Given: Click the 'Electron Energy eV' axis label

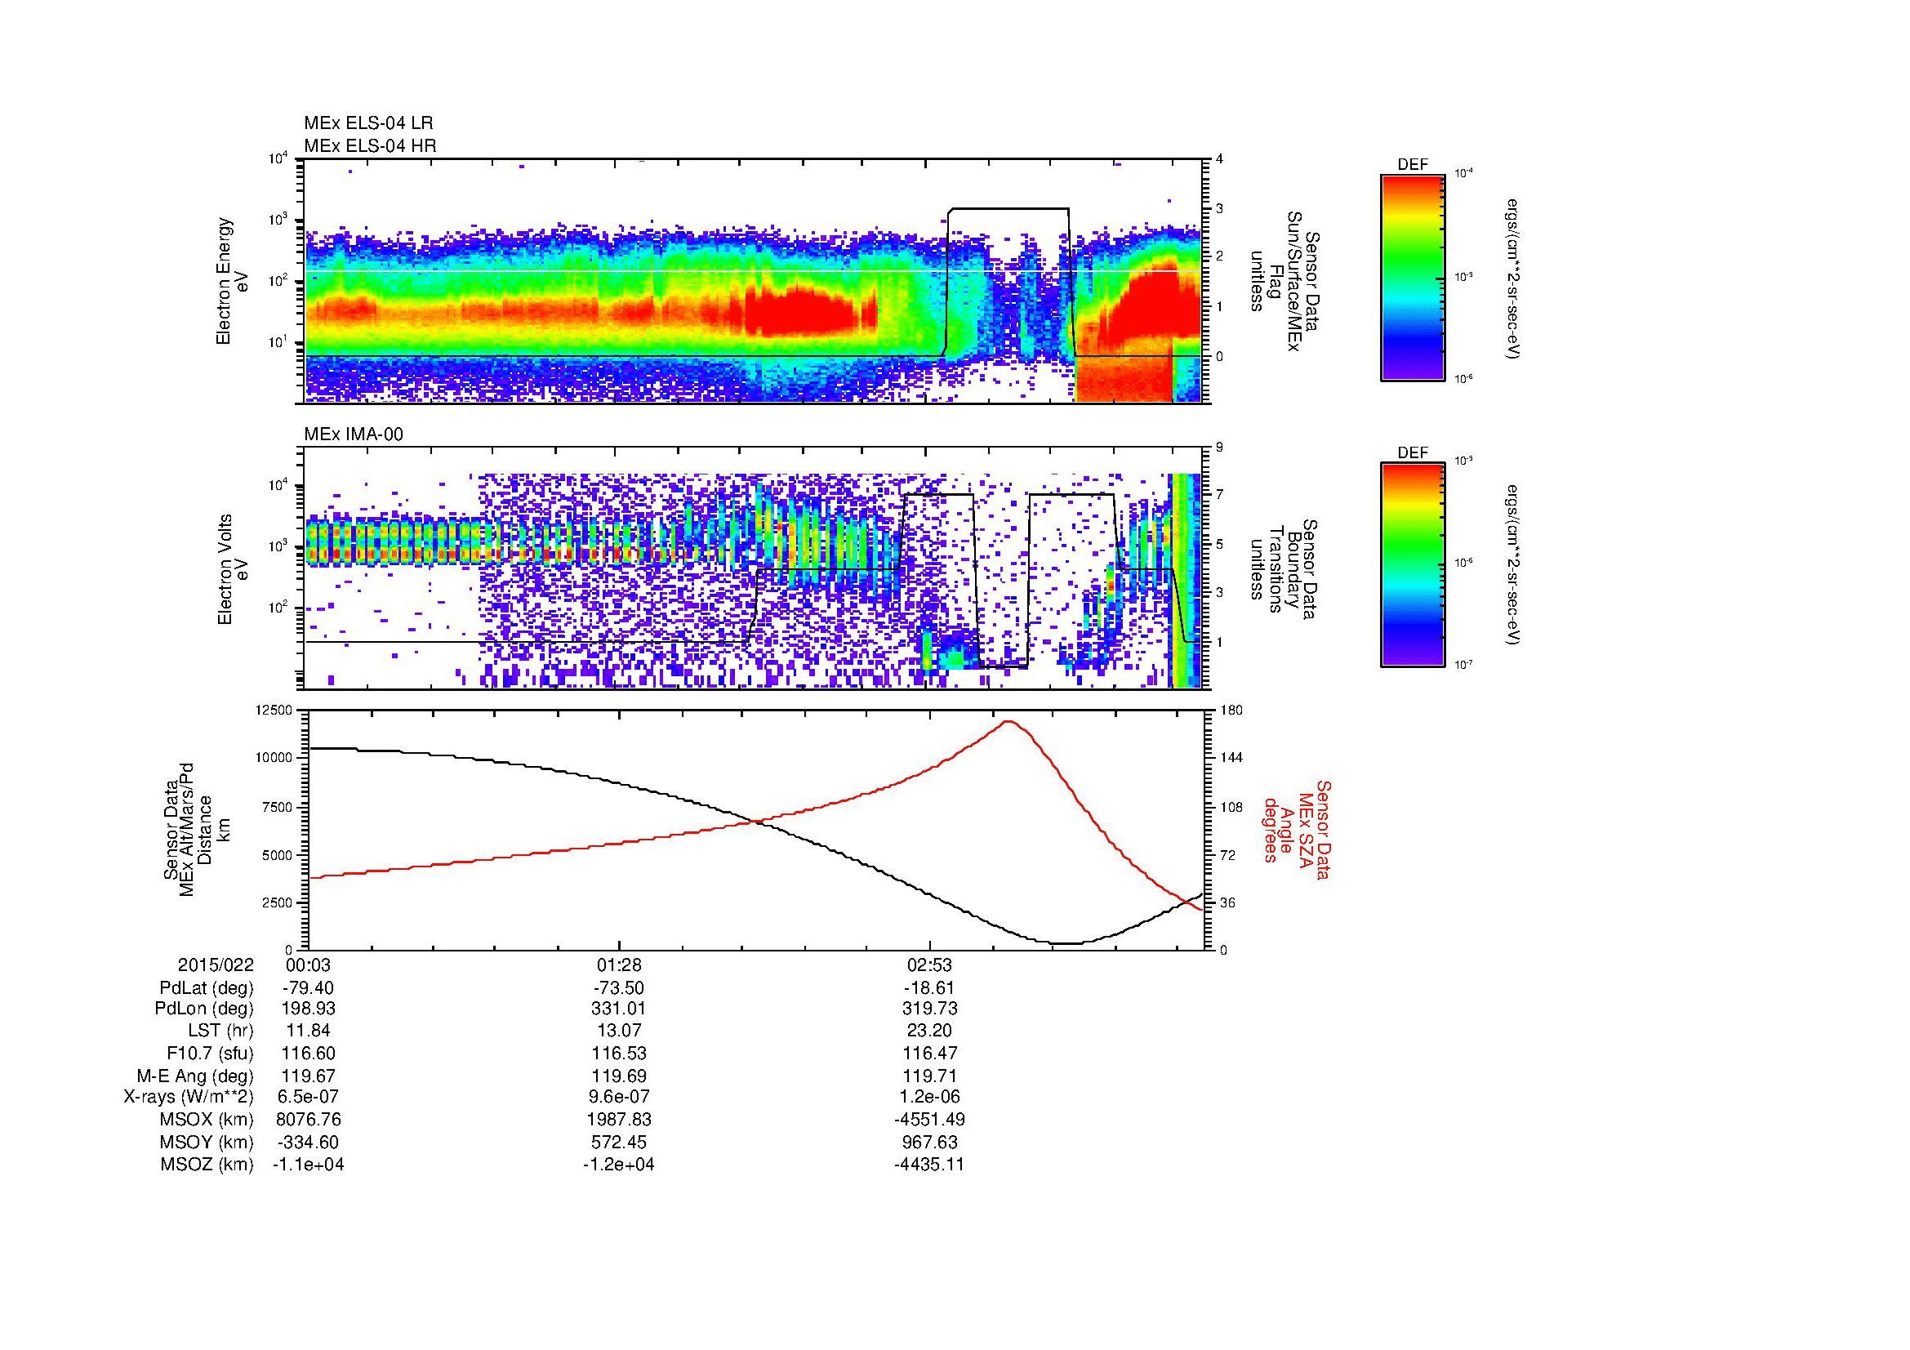Looking at the screenshot, I should tap(233, 281).
